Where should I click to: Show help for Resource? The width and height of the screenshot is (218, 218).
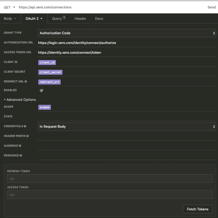pyautogui.click(x=21, y=155)
